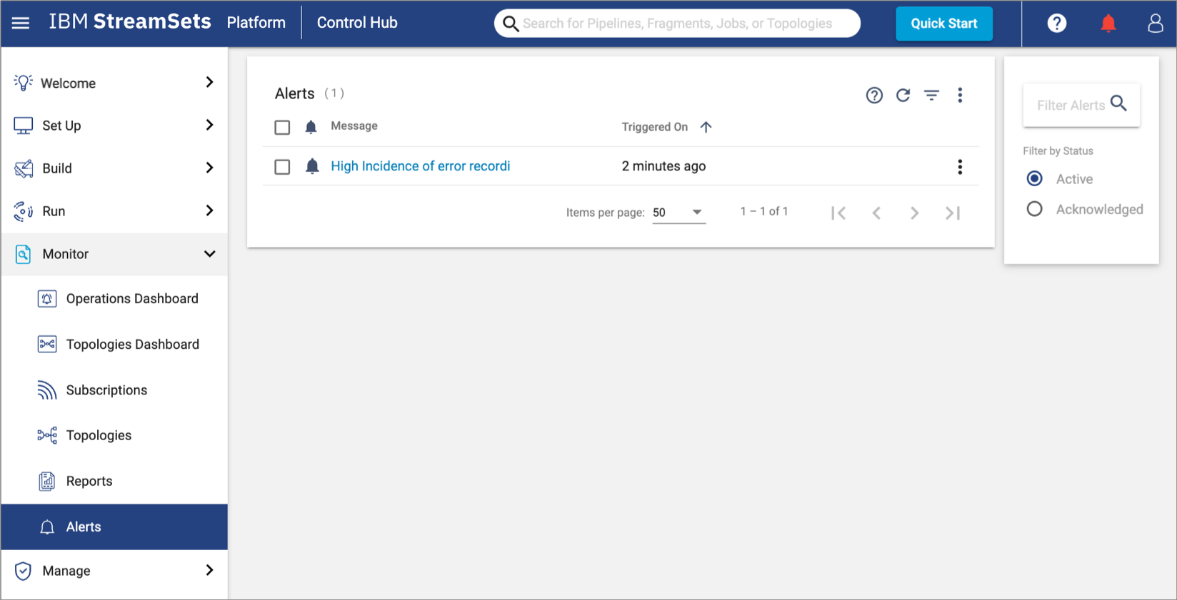Click the Run gears icon
Screen dimensions: 1177x600
pos(23,211)
